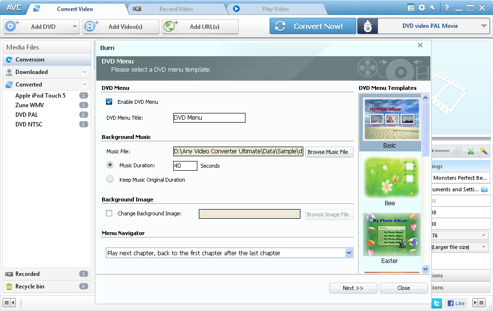Click the magic wand effects icon

pos(483,151)
